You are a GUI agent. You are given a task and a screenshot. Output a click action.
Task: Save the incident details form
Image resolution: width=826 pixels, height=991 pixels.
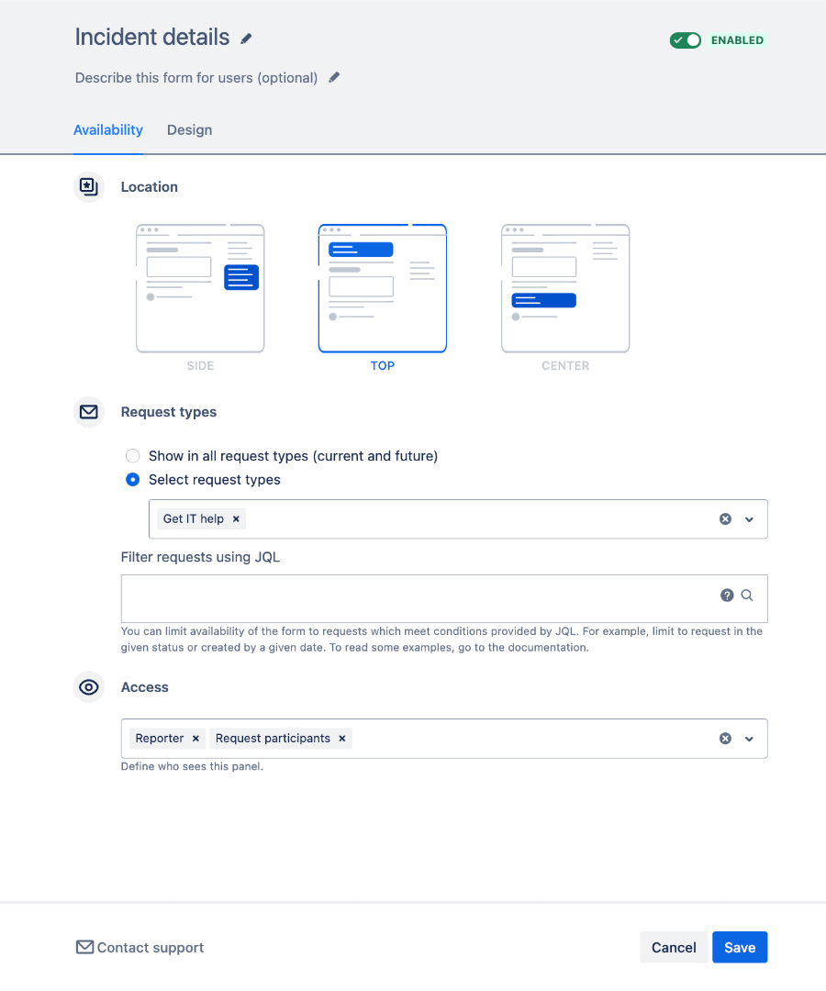[x=740, y=947]
